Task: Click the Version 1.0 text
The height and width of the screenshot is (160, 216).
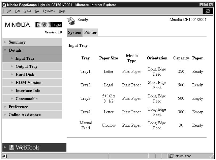Action: pos(53,32)
